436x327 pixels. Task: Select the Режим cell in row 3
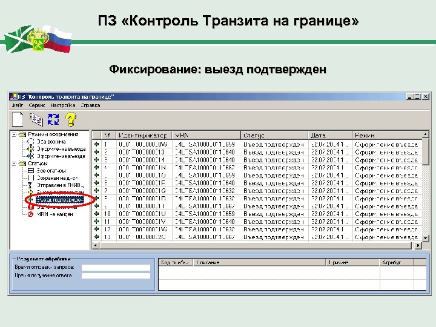pos(388,160)
